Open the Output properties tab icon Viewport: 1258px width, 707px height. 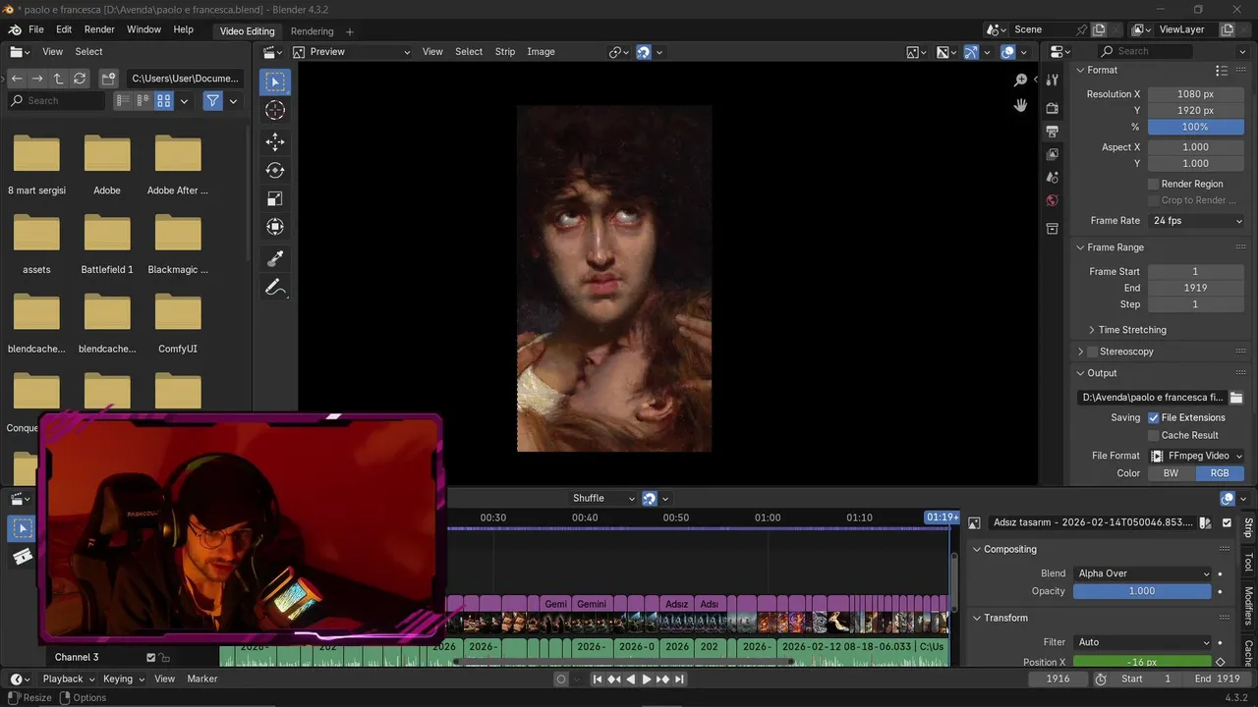(1053, 131)
